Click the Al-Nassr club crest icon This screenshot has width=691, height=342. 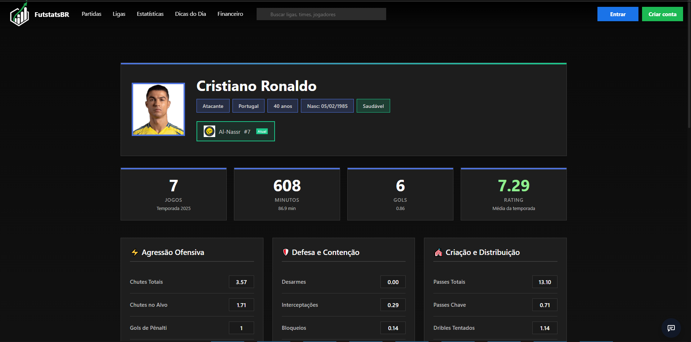pos(209,131)
